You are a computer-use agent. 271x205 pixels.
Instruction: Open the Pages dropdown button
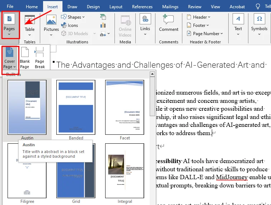9,25
